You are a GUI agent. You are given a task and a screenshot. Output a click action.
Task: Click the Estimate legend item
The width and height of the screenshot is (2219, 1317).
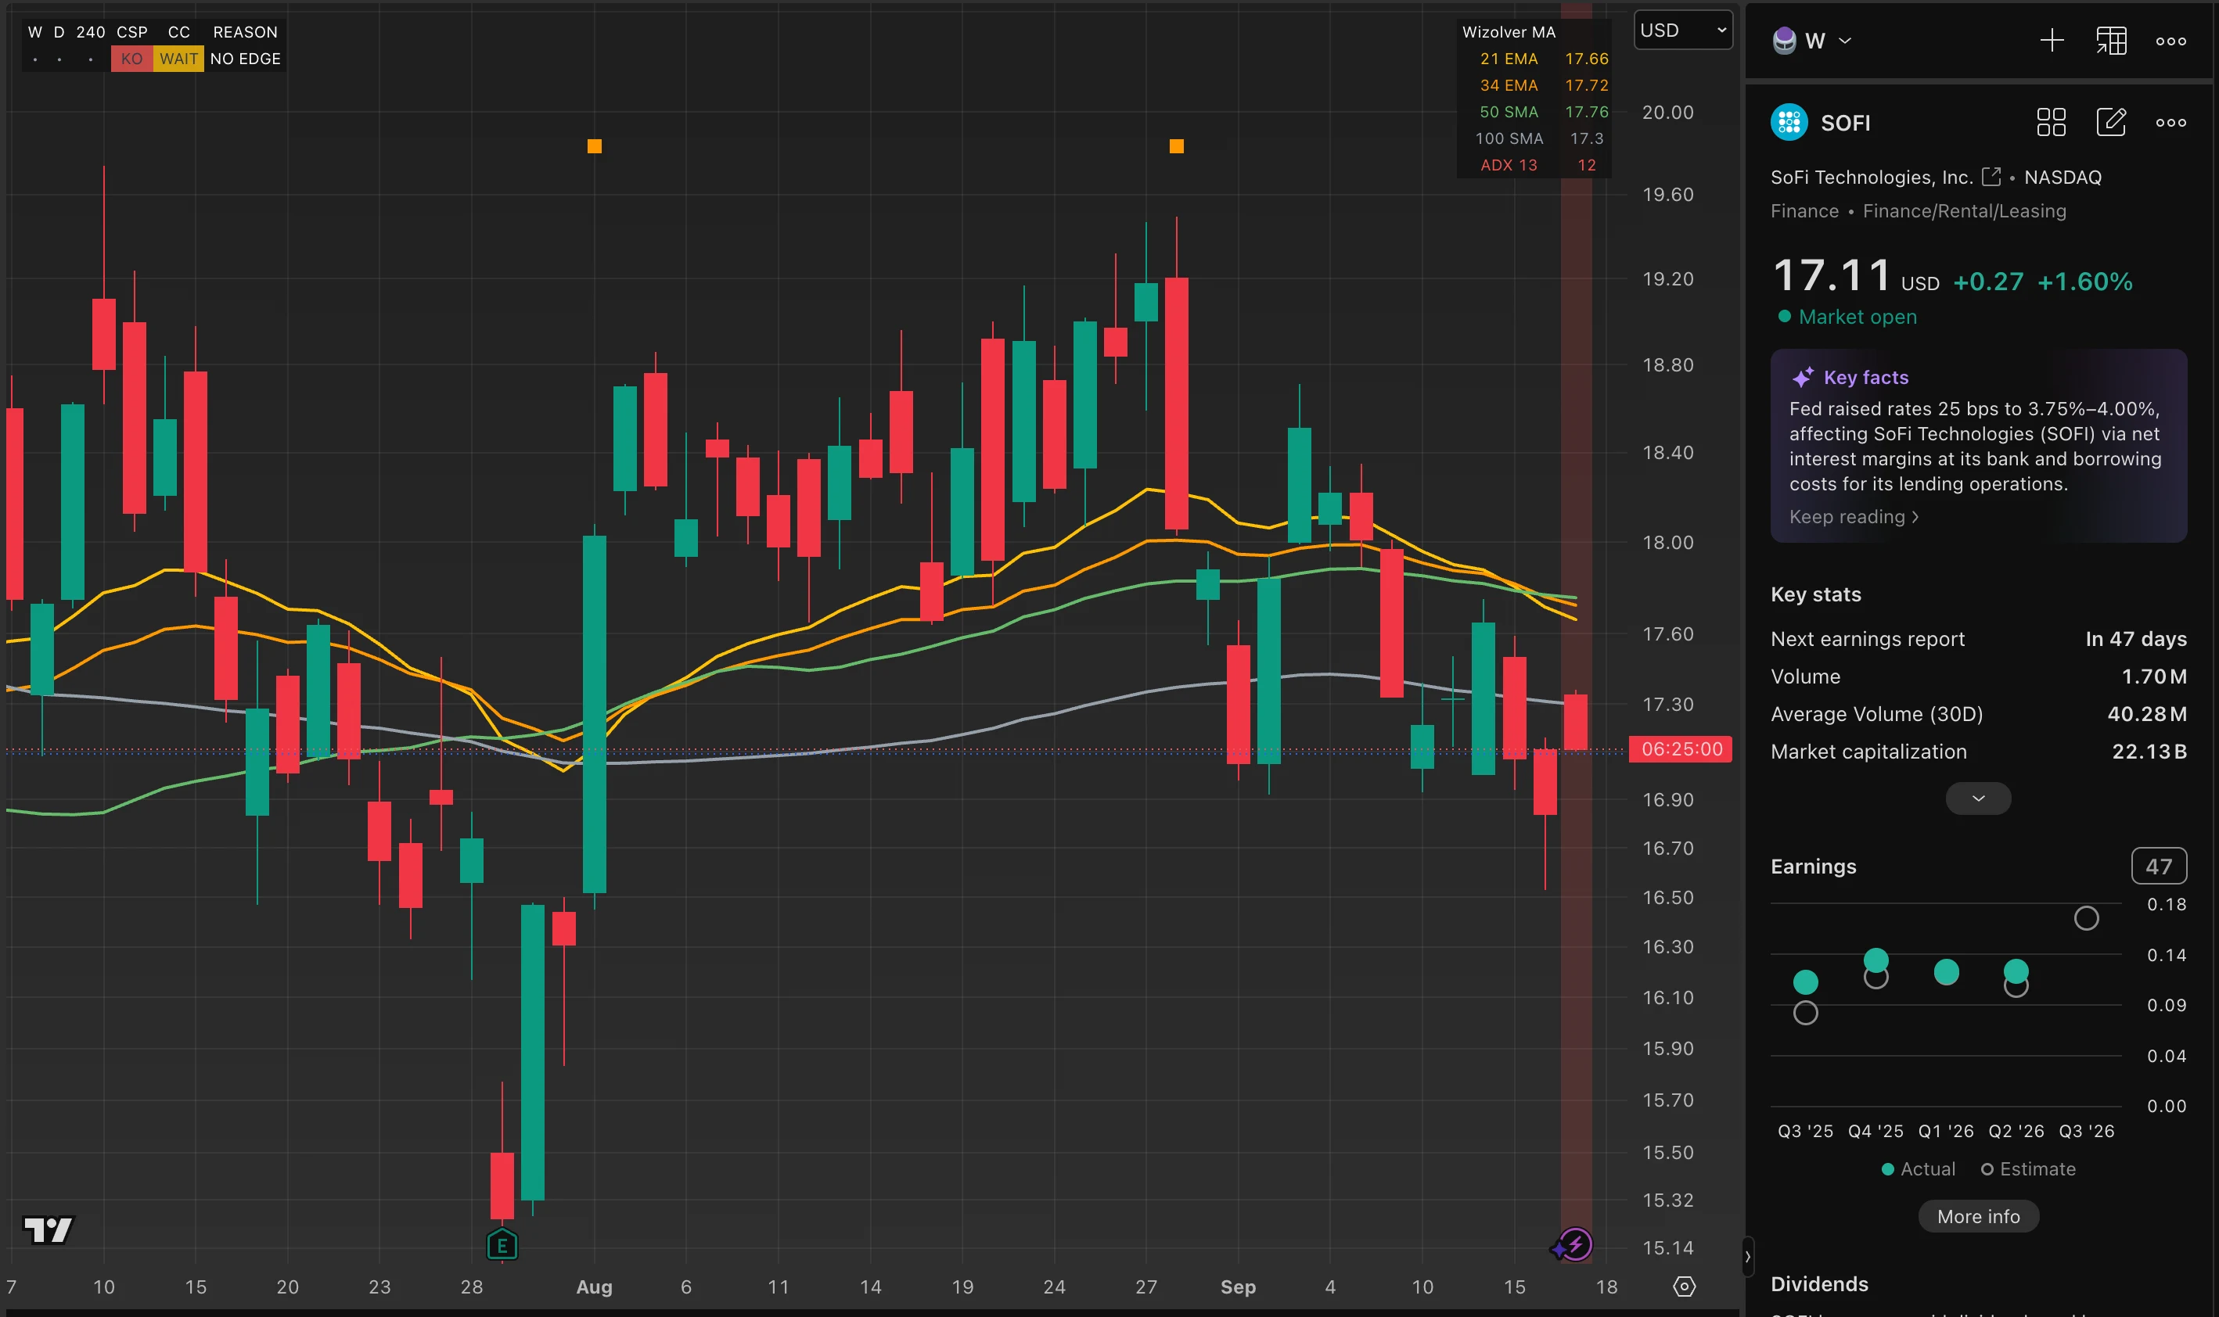click(2028, 1168)
